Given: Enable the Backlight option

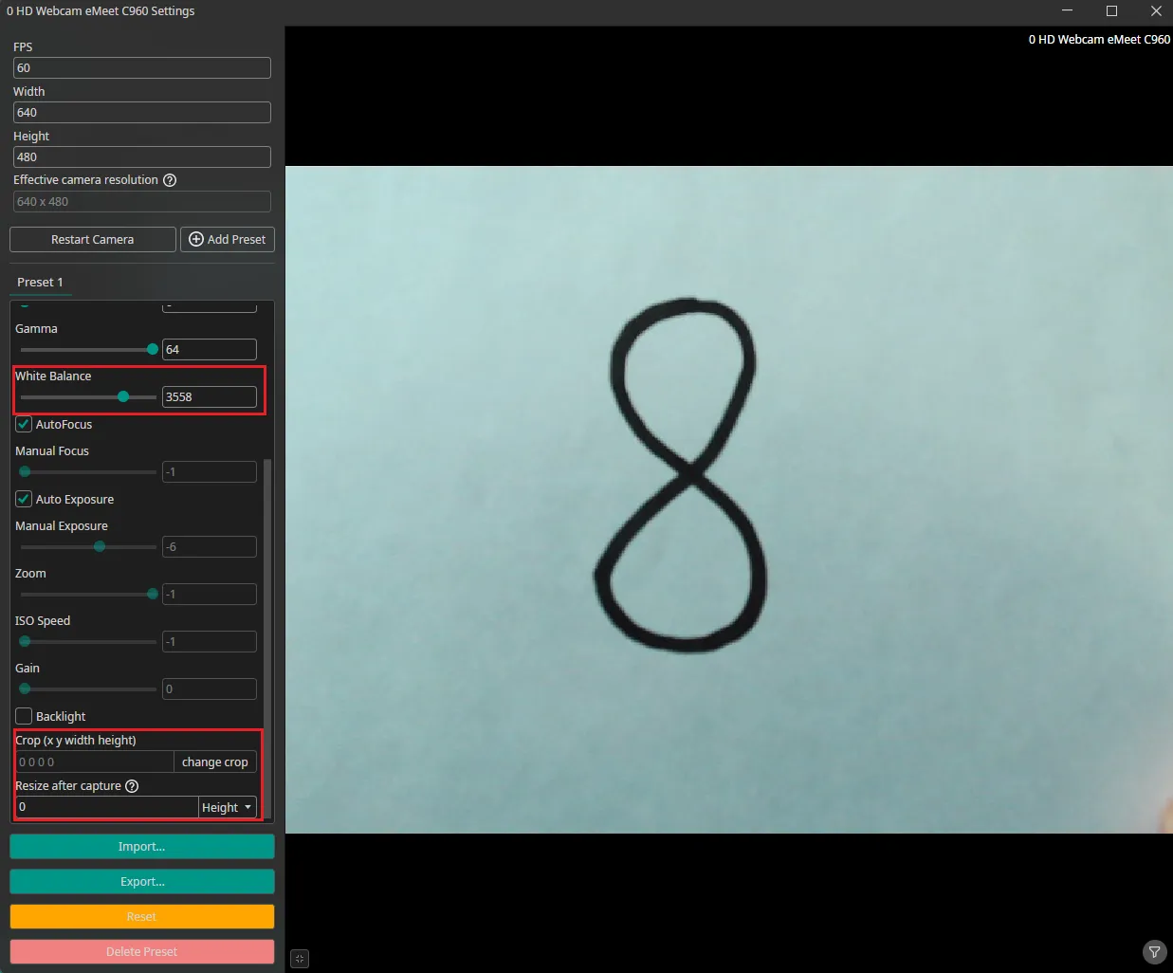Looking at the screenshot, I should [23, 716].
